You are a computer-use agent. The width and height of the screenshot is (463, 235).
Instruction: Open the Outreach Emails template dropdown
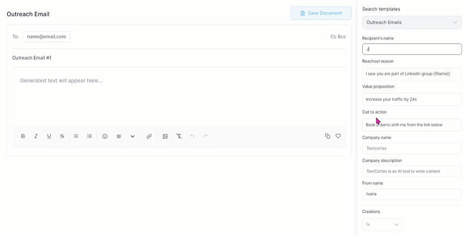click(x=412, y=22)
